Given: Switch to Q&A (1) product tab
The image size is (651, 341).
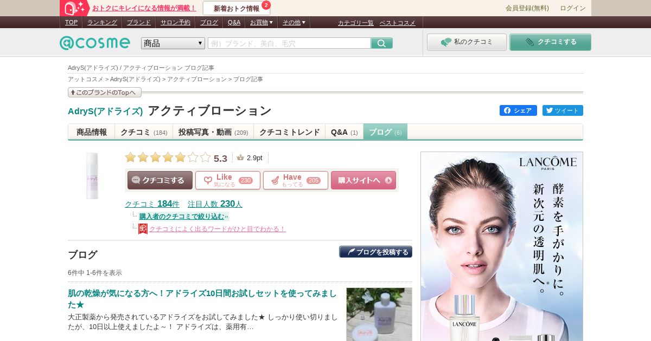Looking at the screenshot, I should click(x=344, y=132).
